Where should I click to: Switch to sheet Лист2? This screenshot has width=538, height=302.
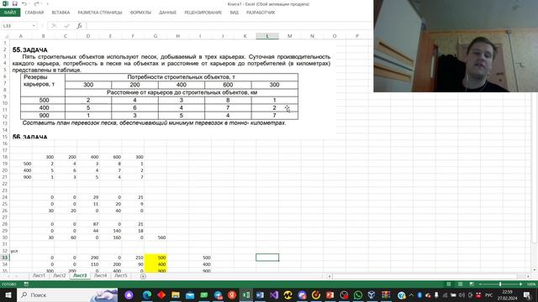(x=60, y=275)
